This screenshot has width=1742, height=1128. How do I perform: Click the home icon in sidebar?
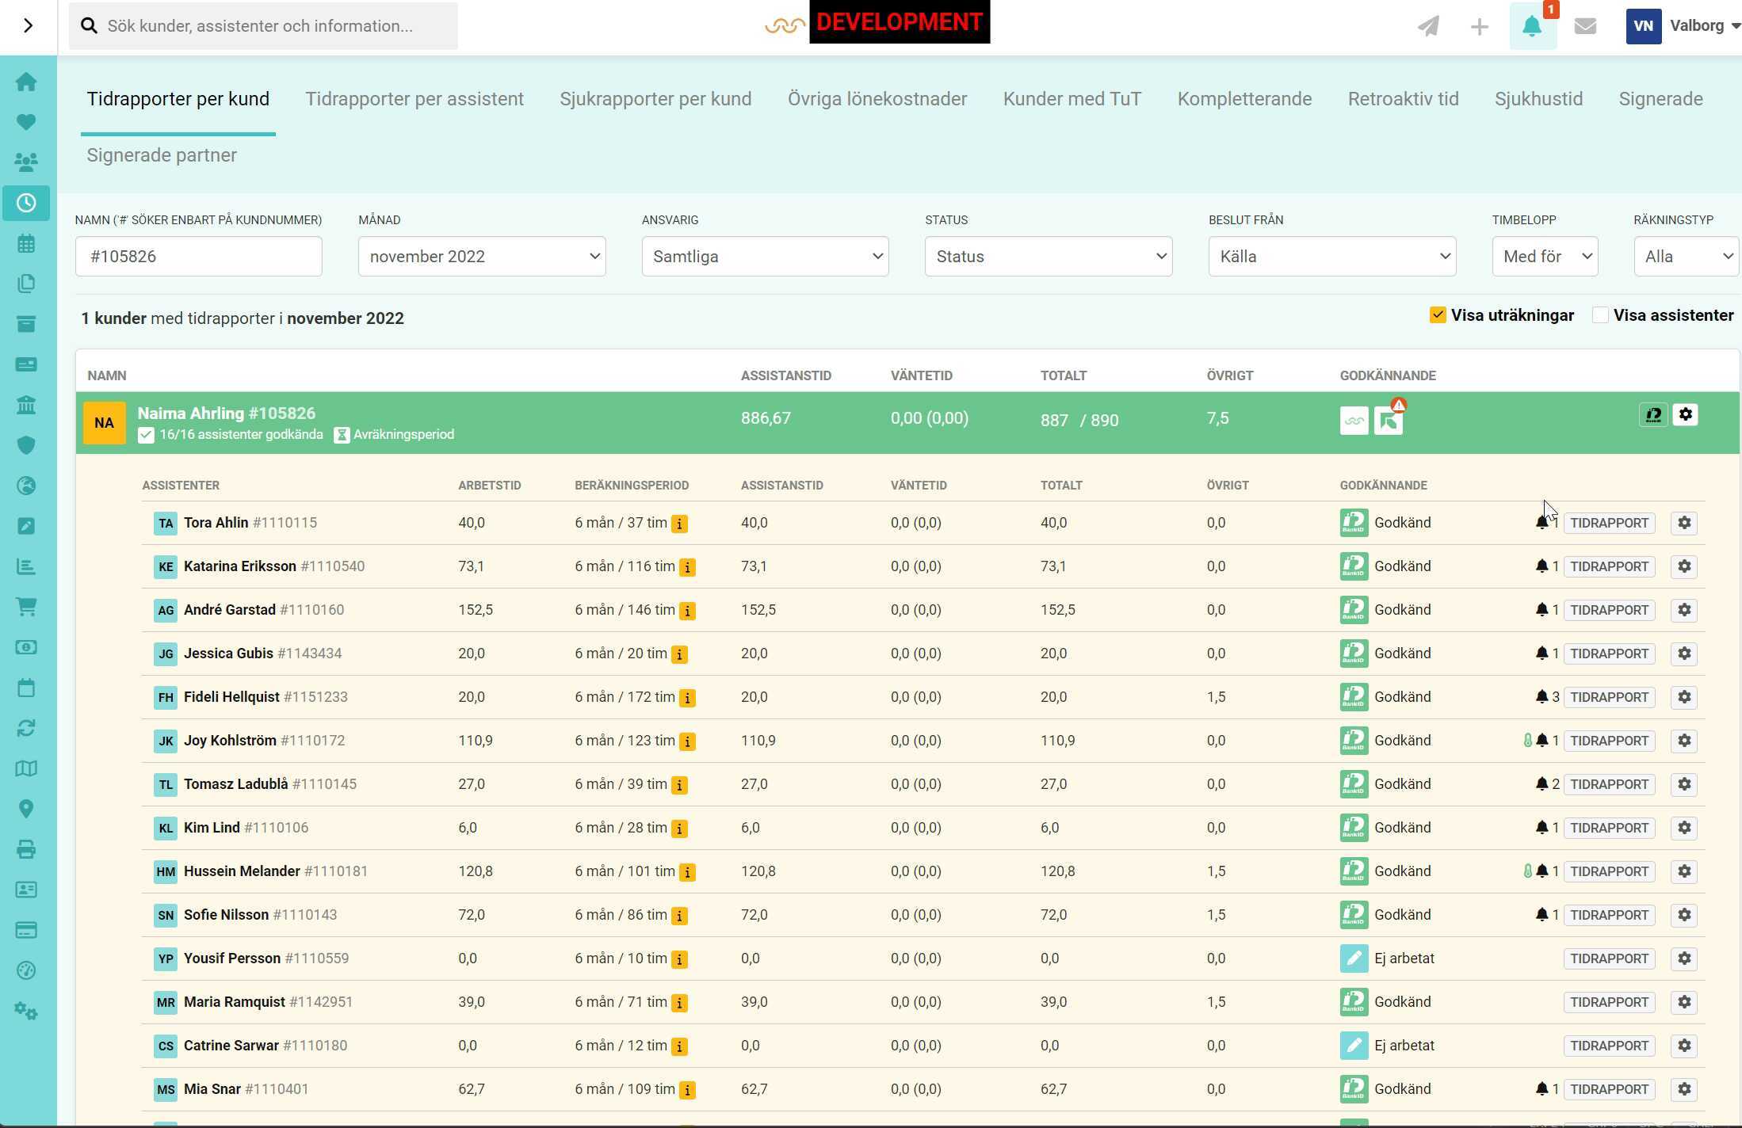coord(26,82)
